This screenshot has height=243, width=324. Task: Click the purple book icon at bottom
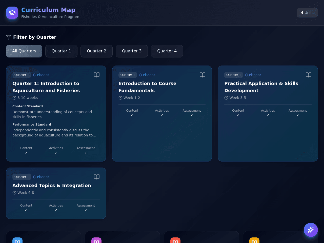(x=96, y=240)
